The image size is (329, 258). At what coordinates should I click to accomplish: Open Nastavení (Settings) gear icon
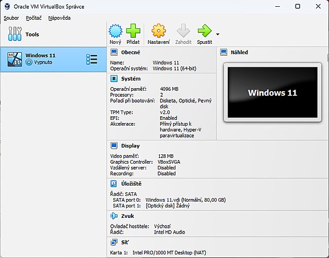(158, 31)
